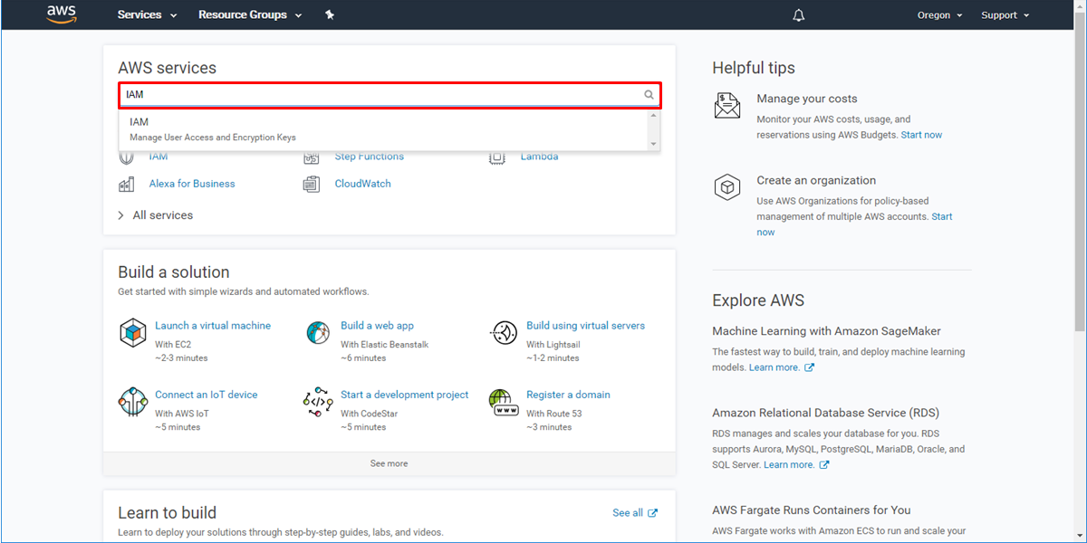Click the suggestion list scroll down arrow

click(x=653, y=144)
